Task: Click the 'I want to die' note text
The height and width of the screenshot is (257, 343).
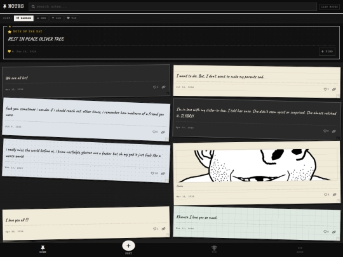Action: 220,76
